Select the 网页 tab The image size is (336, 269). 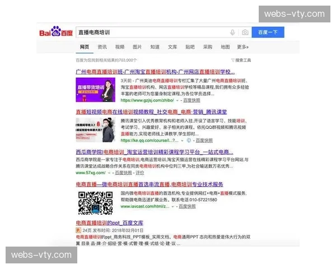[x=85, y=47]
